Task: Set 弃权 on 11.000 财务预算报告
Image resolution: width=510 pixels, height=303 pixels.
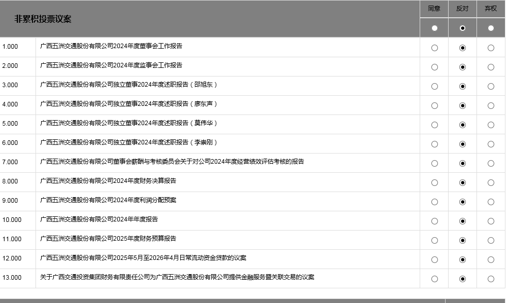Action: (x=491, y=241)
